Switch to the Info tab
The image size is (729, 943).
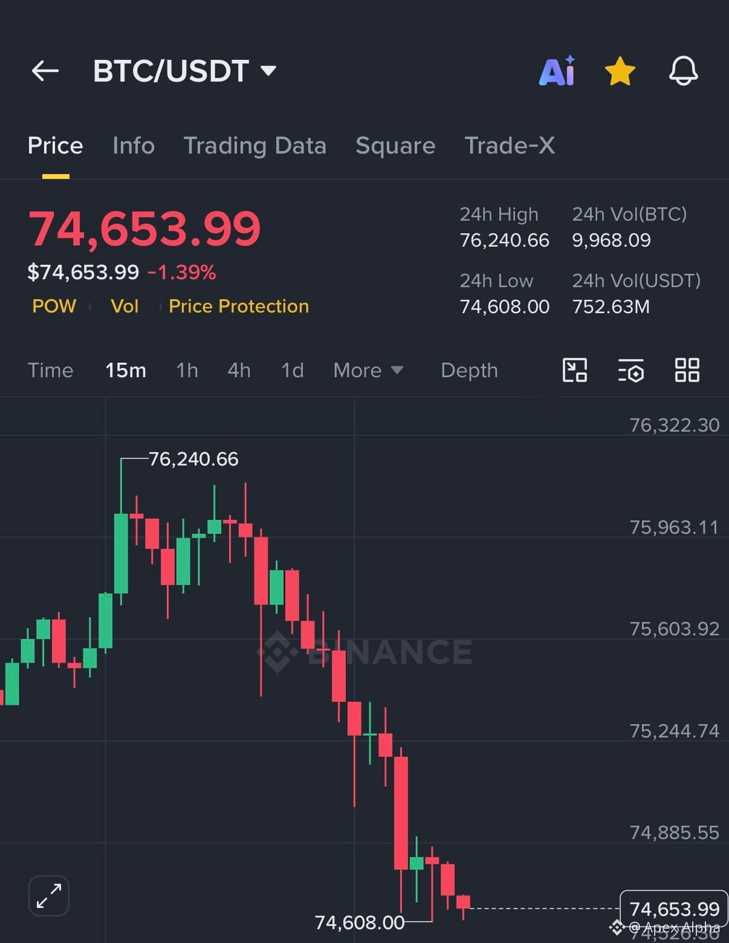click(x=134, y=146)
